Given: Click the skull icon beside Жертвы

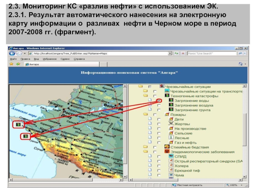Looking at the screenshot, I should tap(171, 124).
